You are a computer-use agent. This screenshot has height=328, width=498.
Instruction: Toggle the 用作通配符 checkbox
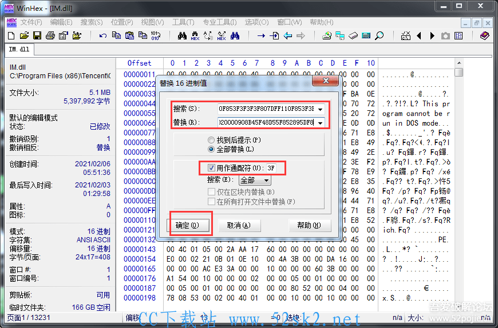point(211,167)
